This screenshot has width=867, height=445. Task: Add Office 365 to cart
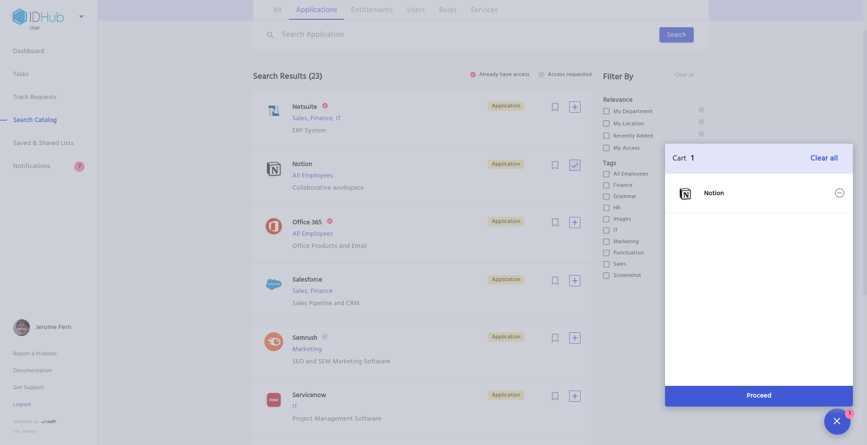(x=574, y=222)
